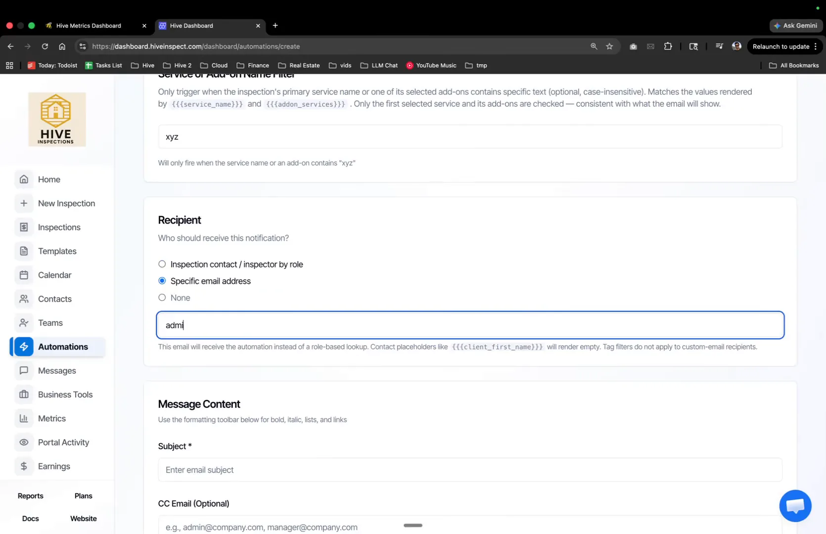Image resolution: width=826 pixels, height=534 pixels.
Task: Open the Messages chat bubble icon
Action: pyautogui.click(x=24, y=370)
